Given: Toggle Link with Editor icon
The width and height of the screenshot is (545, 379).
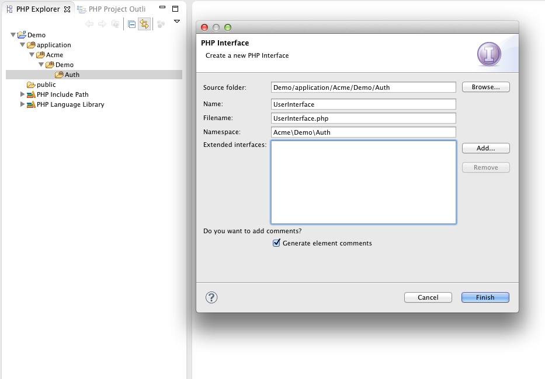Looking at the screenshot, I should pyautogui.click(x=144, y=24).
